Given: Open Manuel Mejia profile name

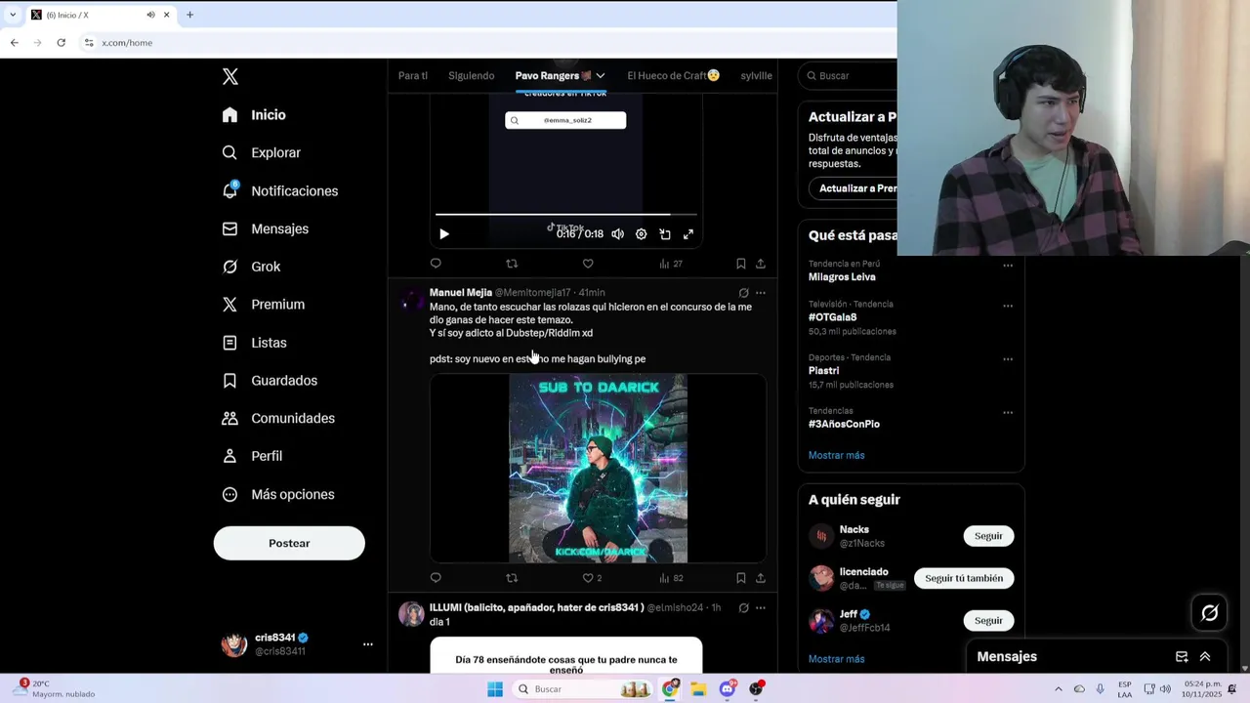Looking at the screenshot, I should pos(461,293).
